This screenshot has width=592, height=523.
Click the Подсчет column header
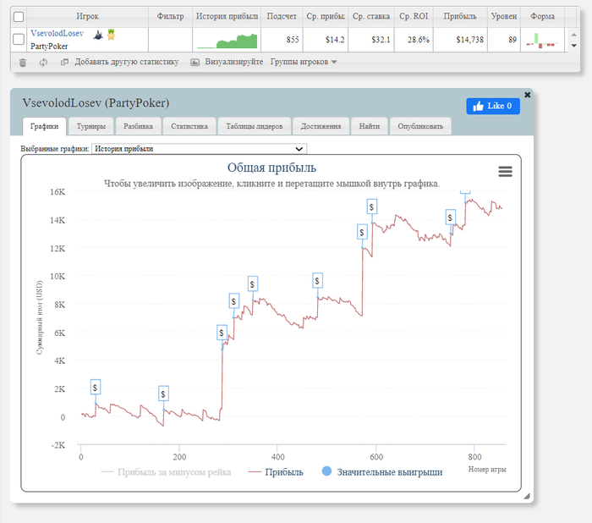click(x=282, y=16)
